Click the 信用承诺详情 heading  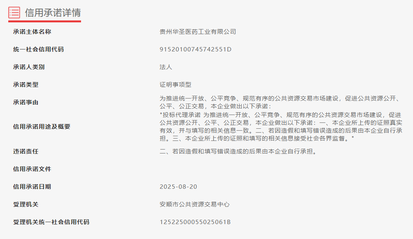[53, 13]
